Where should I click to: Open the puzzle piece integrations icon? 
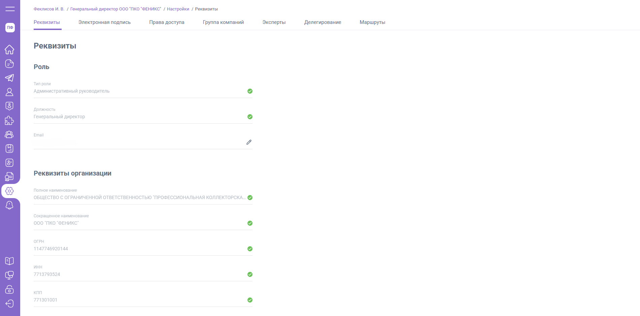coord(9,120)
